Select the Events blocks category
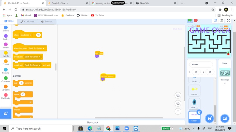This screenshot has height=132, width=236. [x=6, y=54]
